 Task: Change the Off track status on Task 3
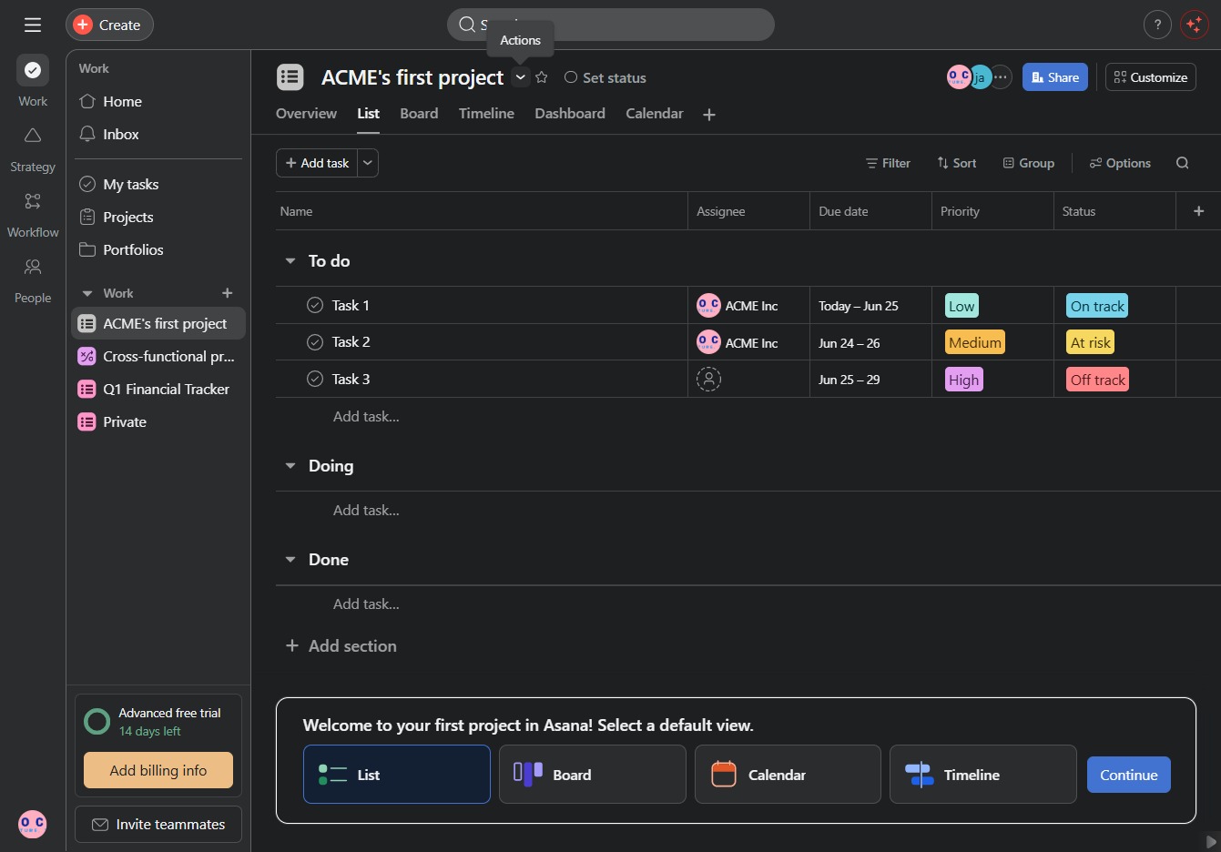tap(1098, 380)
